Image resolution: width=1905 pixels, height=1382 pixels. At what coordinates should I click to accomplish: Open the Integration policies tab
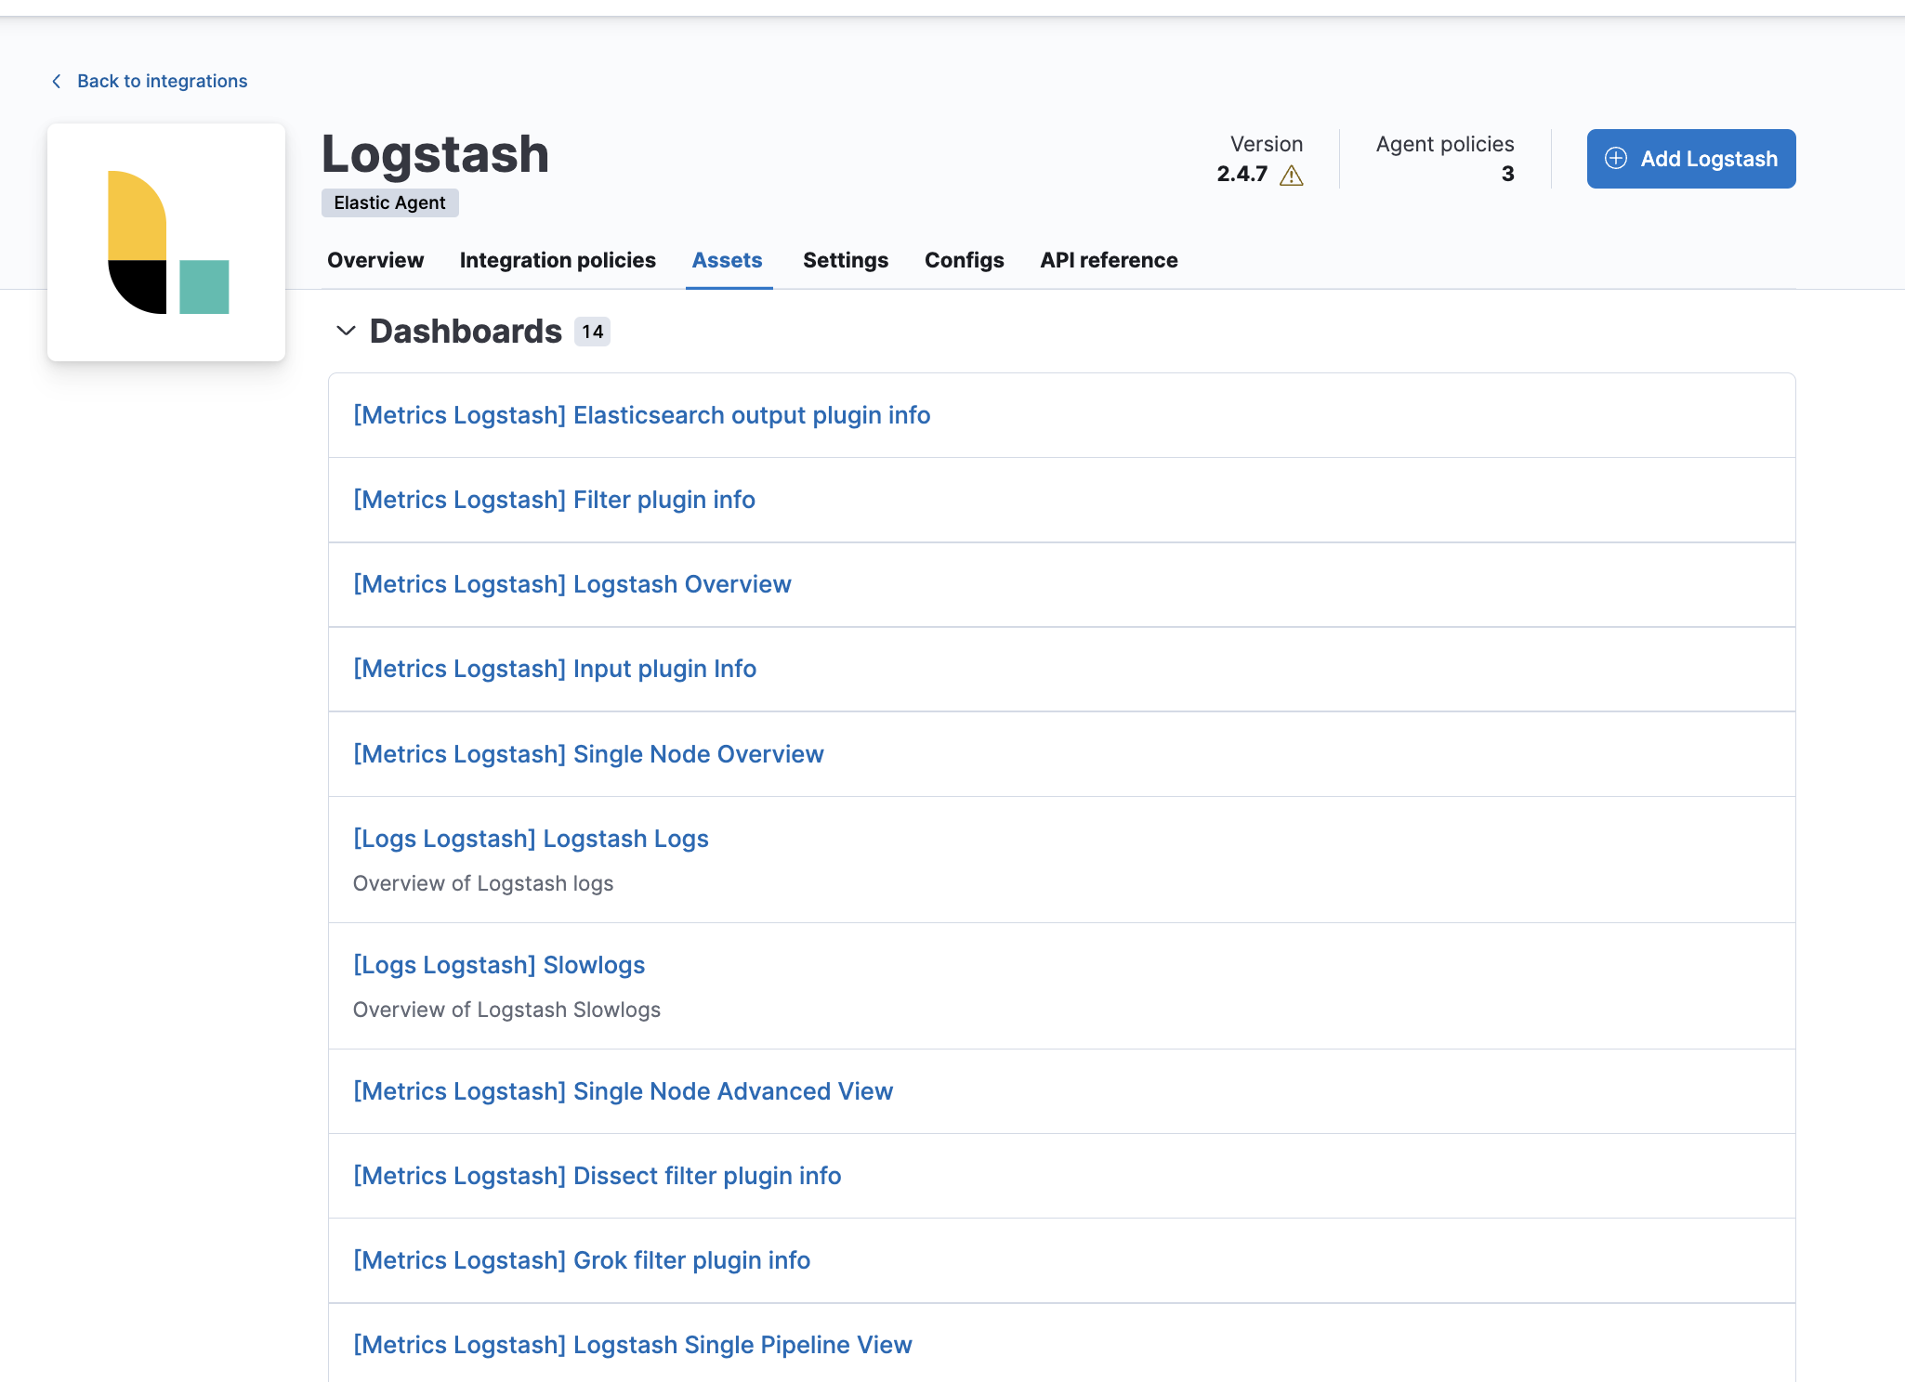click(558, 260)
